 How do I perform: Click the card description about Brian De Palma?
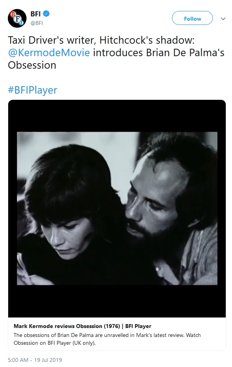[107, 339]
